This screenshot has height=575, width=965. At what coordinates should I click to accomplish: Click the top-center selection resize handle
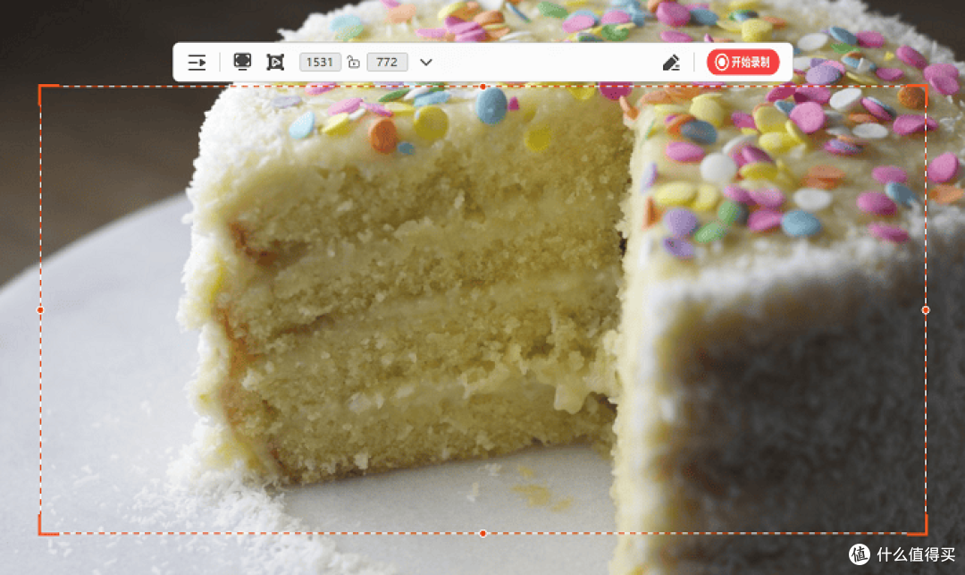point(483,86)
